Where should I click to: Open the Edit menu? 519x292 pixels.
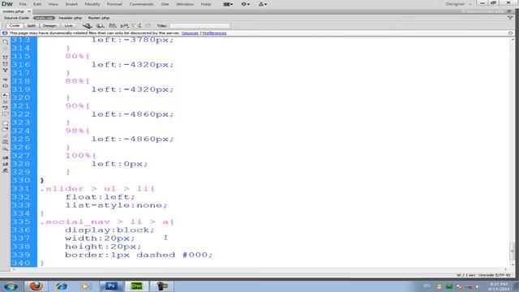point(37,4)
